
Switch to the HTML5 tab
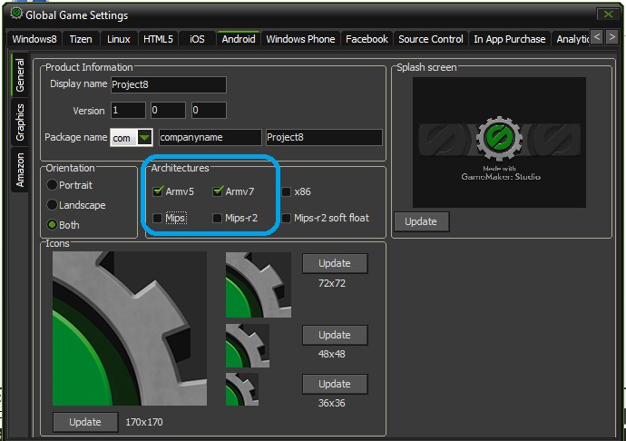(158, 39)
